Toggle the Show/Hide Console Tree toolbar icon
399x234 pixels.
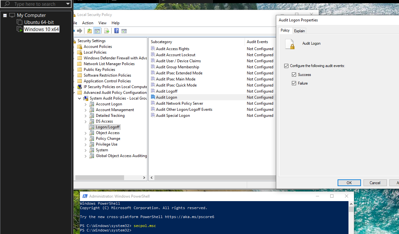click(x=97, y=31)
